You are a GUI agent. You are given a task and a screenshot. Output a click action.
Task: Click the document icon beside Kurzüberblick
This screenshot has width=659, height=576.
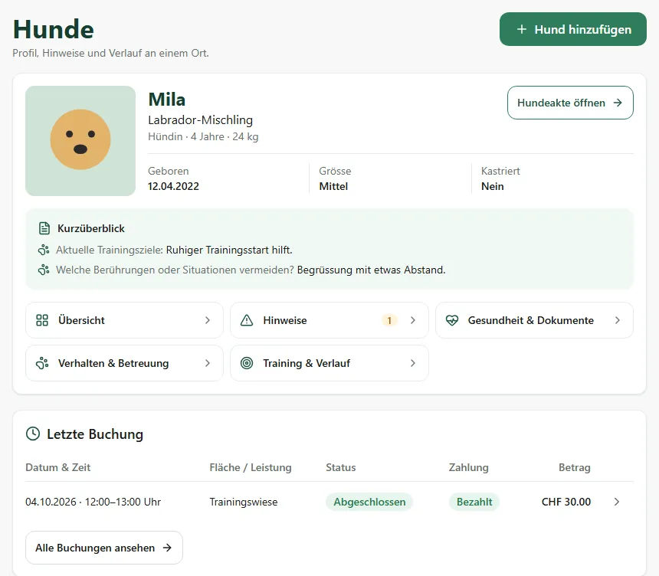[44, 228]
